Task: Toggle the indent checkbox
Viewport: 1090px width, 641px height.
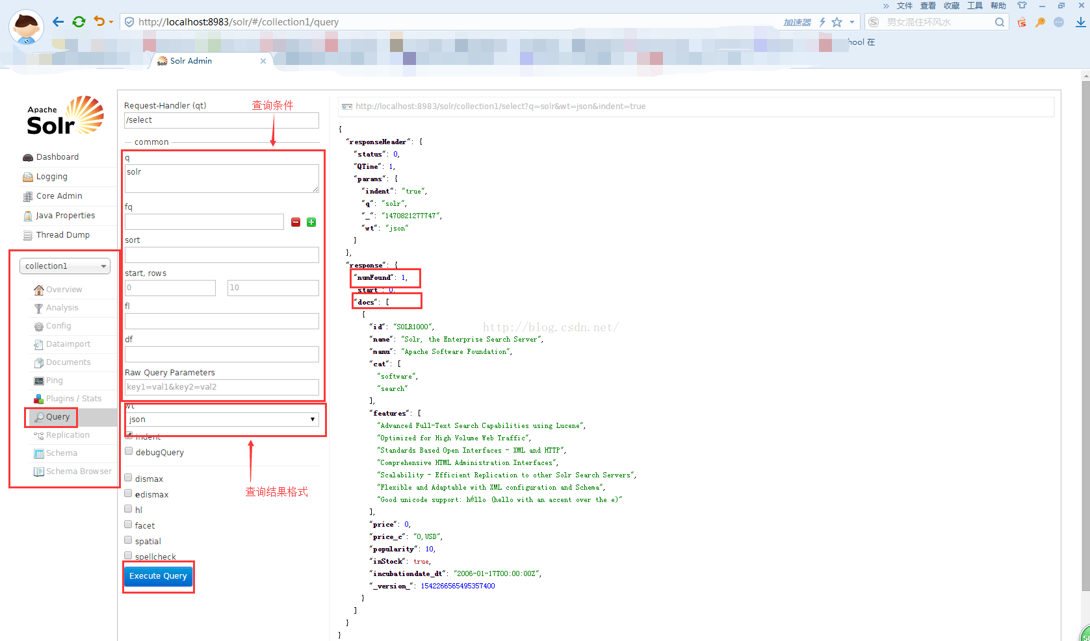Action: coord(129,436)
